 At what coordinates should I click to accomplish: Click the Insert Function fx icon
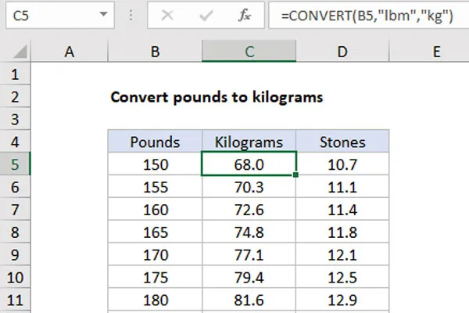[245, 15]
